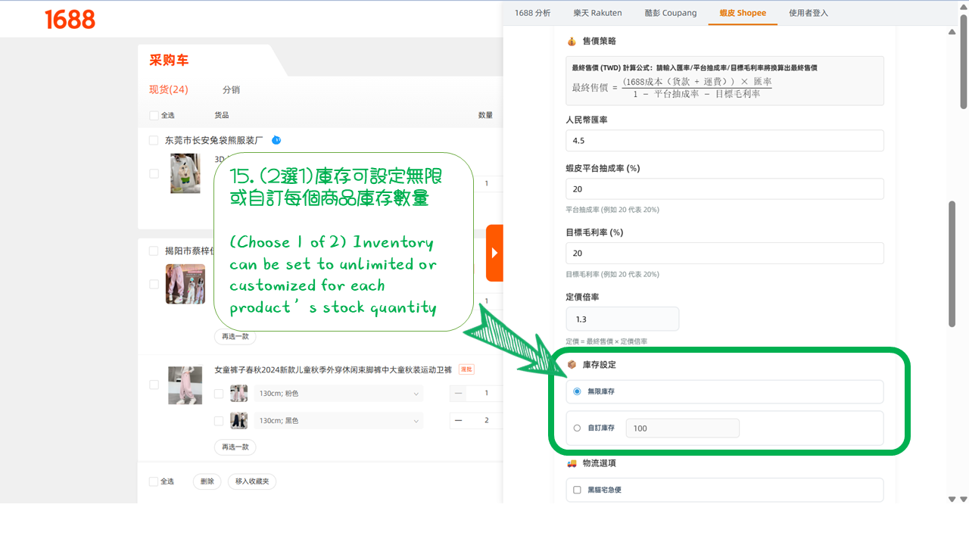Image resolution: width=969 pixels, height=545 pixels.
Task: Open the blue Wangwang chat icon beside the supplier
Action: click(276, 139)
